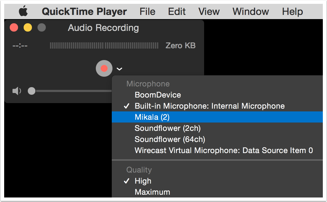The height and width of the screenshot is (202, 327).
Task: Select Wirecast Virtual Microphone source
Action: click(224, 151)
